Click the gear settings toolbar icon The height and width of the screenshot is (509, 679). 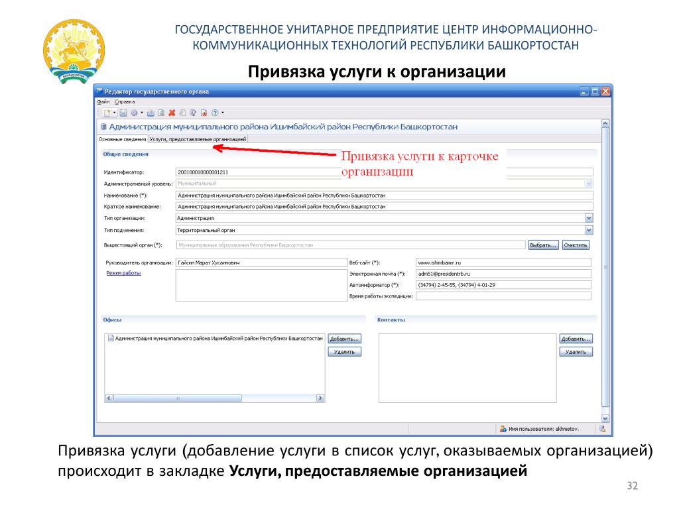pyautogui.click(x=134, y=113)
